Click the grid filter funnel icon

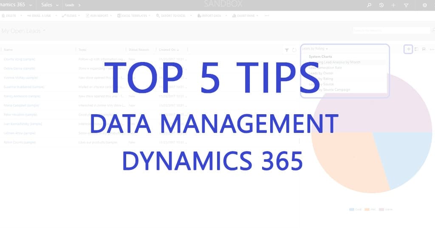[287, 50]
